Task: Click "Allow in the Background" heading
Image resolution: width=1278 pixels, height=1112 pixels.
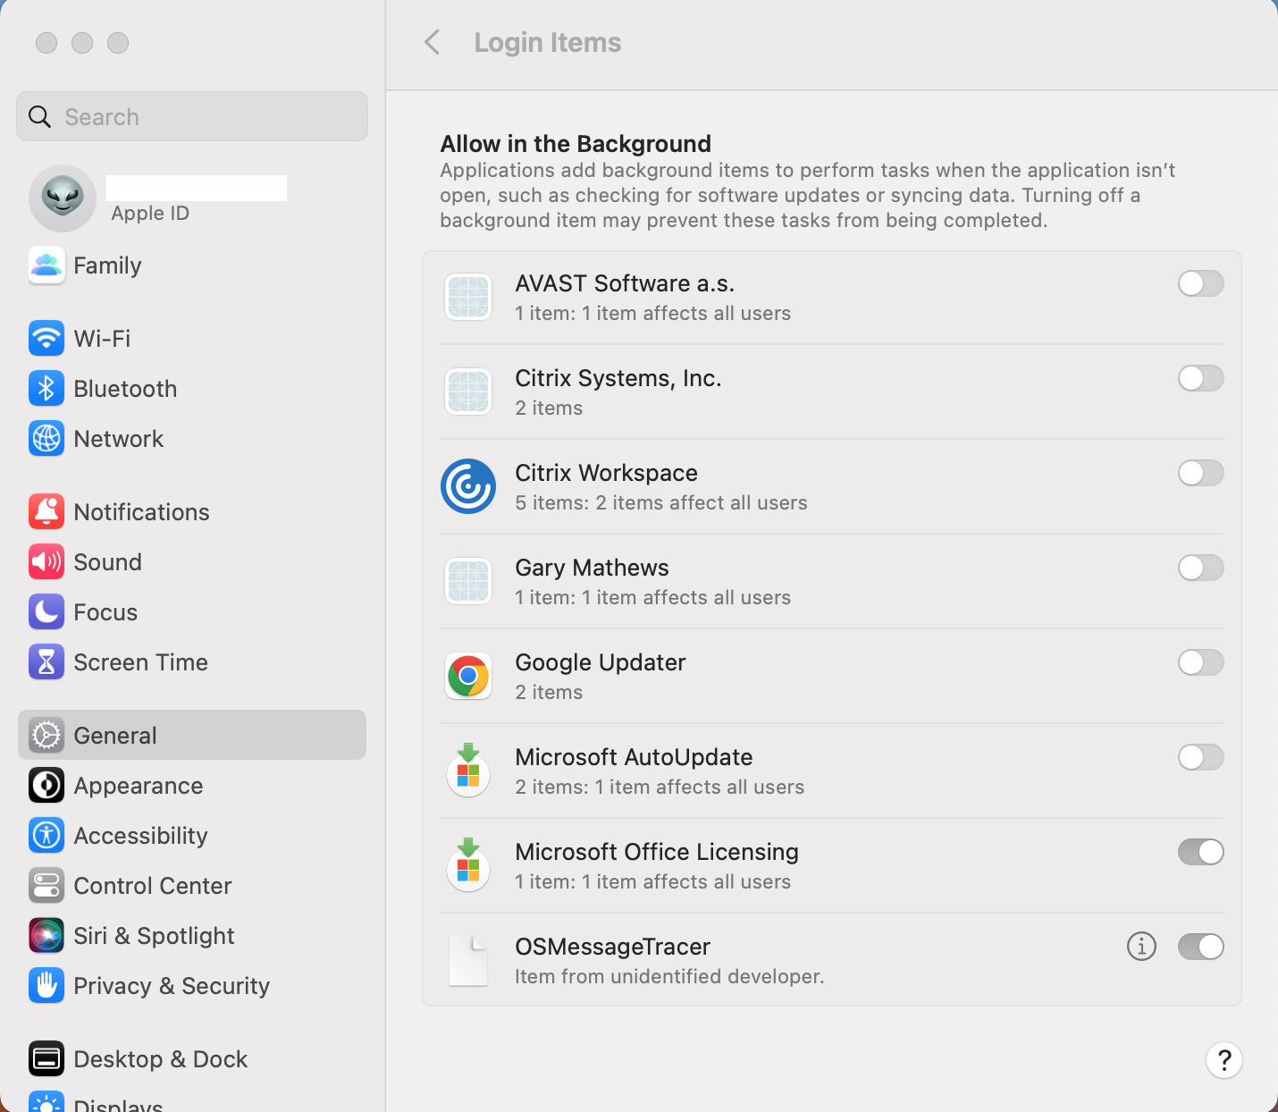Action: [576, 144]
